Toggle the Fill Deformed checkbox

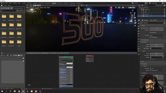(150, 37)
